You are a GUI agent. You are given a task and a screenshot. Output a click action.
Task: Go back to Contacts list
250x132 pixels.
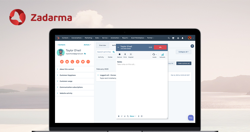coord(61,45)
